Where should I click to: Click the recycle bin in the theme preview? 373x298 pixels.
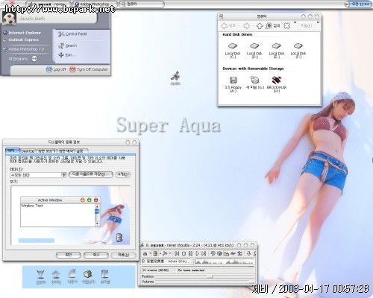[119, 238]
